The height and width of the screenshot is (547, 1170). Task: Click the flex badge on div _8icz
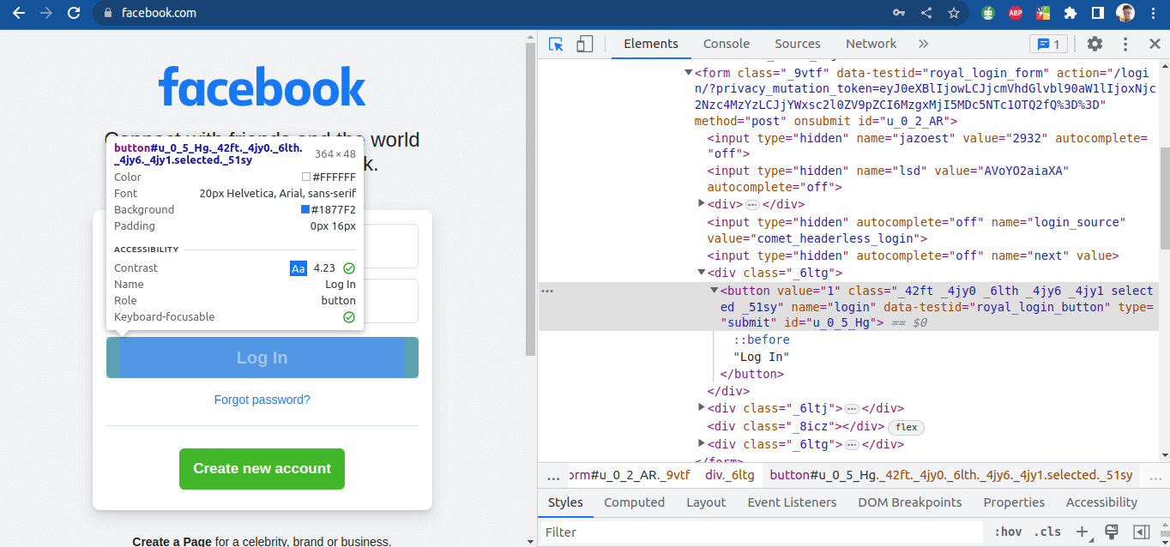tap(906, 427)
